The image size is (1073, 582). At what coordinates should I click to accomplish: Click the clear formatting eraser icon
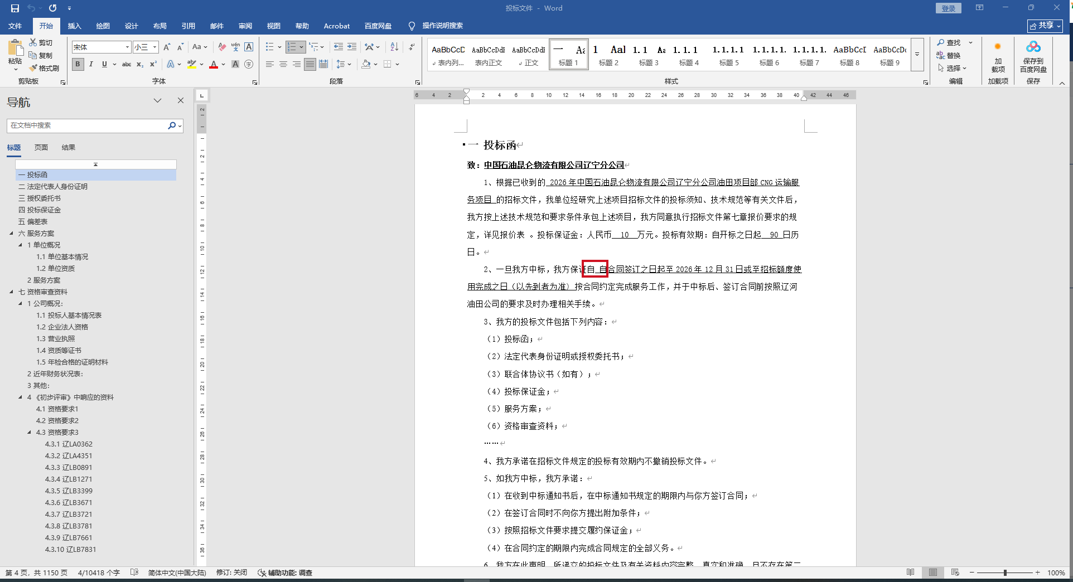coord(222,47)
